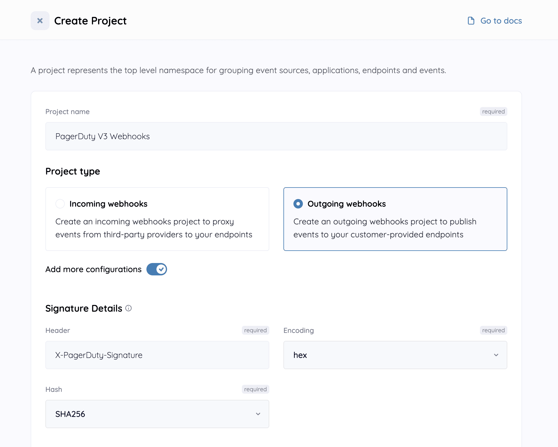Click the Incoming webhooks card description text
Viewport: 558px width, 447px height.
pyautogui.click(x=153, y=228)
